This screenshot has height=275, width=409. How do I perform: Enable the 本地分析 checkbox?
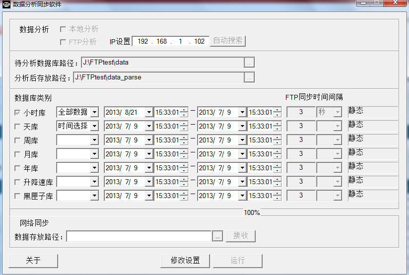click(x=63, y=29)
